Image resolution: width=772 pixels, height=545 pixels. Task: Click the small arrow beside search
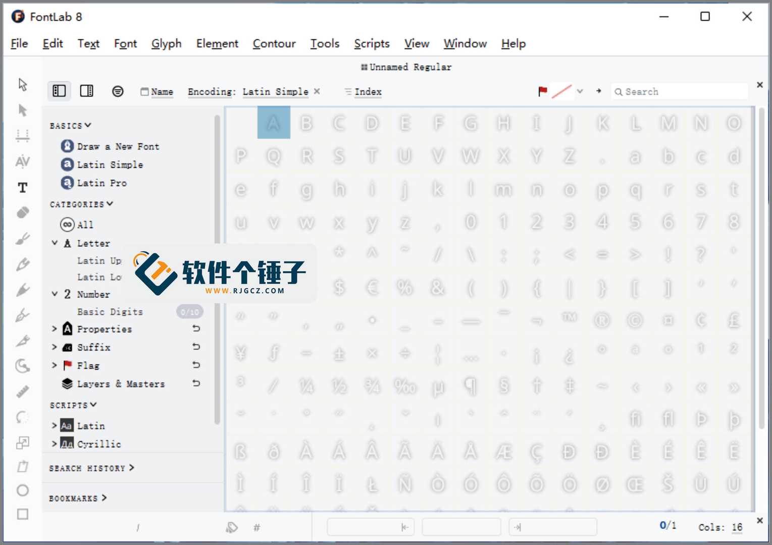(599, 91)
